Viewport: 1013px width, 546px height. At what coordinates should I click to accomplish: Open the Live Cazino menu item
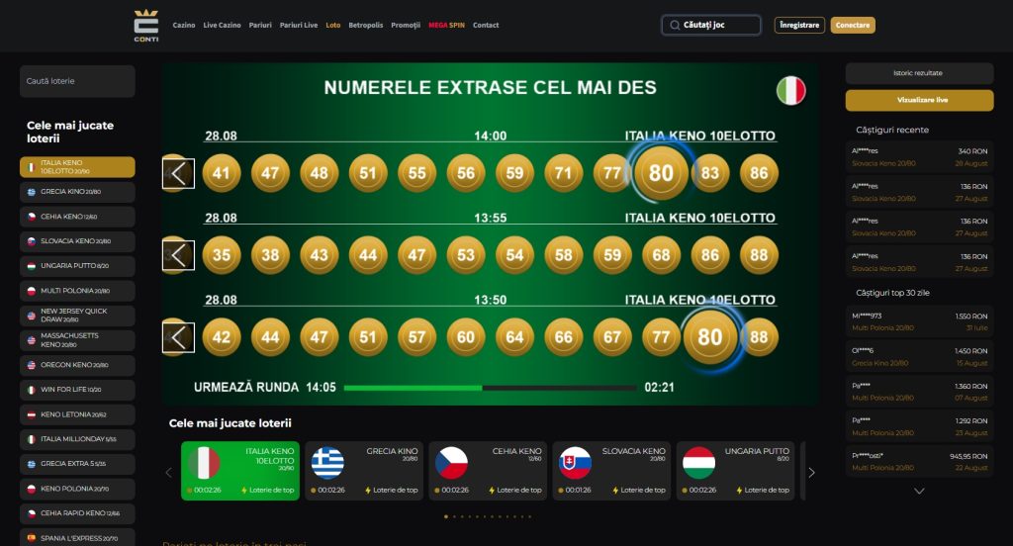click(222, 25)
